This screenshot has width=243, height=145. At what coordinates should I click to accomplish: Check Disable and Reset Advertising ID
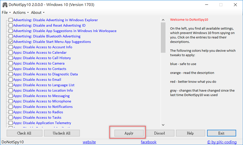click(x=11, y=26)
